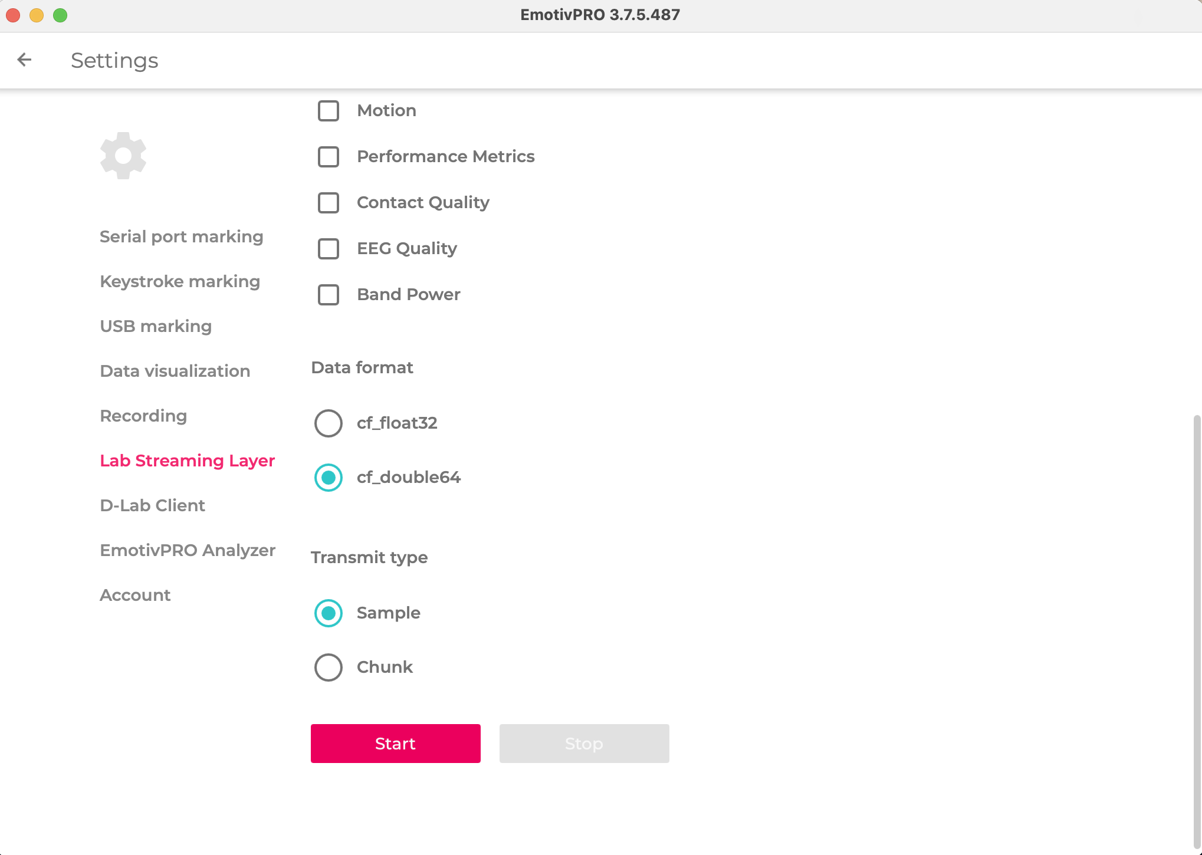
Task: Open Data visualization settings
Action: [x=175, y=371]
